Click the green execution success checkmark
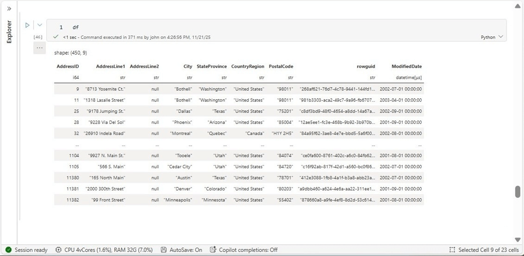The height and width of the screenshot is (256, 524). coord(56,37)
